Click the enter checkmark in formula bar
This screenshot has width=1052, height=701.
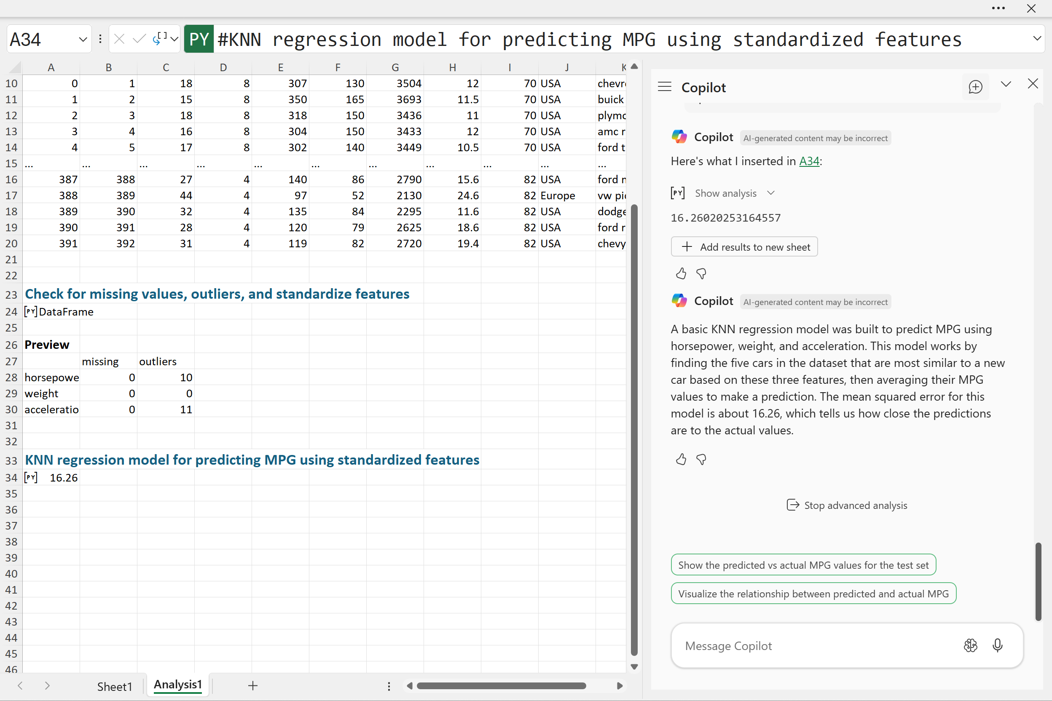(x=139, y=39)
